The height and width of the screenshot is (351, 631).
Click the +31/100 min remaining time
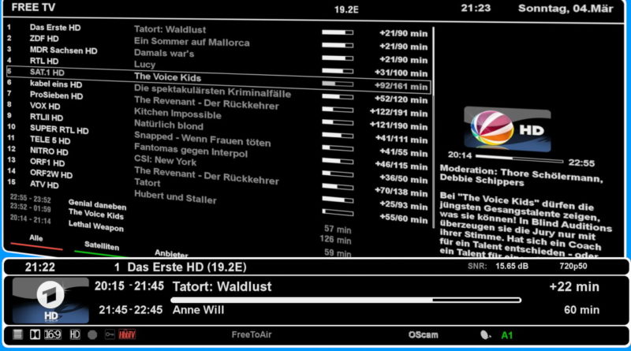(401, 73)
